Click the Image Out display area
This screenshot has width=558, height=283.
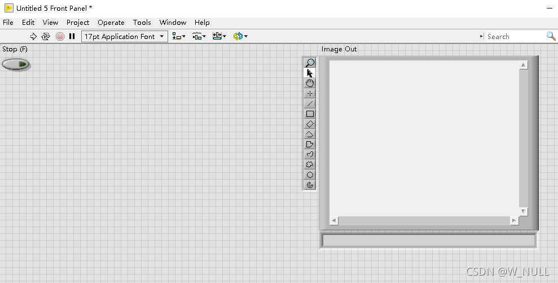pyautogui.click(x=424, y=138)
